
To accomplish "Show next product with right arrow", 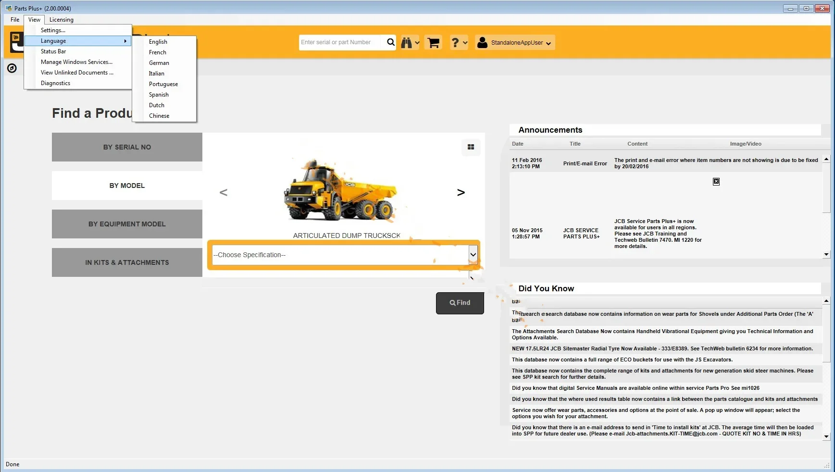I will point(461,193).
